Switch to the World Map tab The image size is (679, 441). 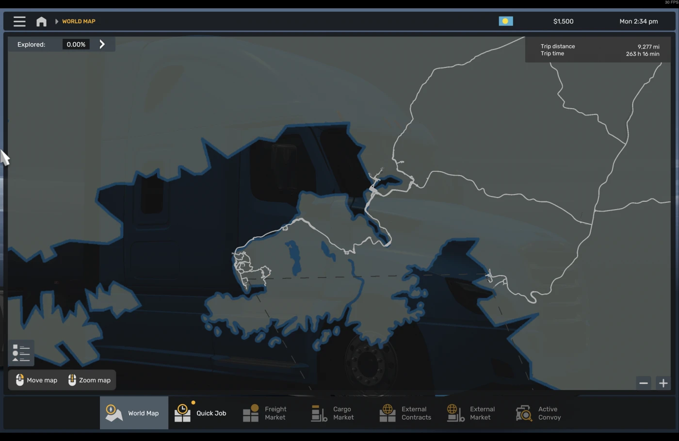(x=134, y=413)
